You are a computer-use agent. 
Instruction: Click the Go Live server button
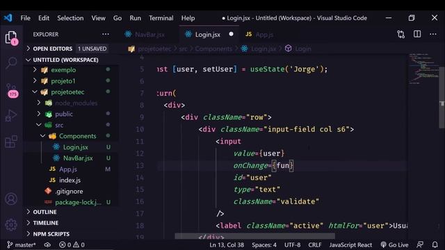pyautogui.click(x=394, y=244)
